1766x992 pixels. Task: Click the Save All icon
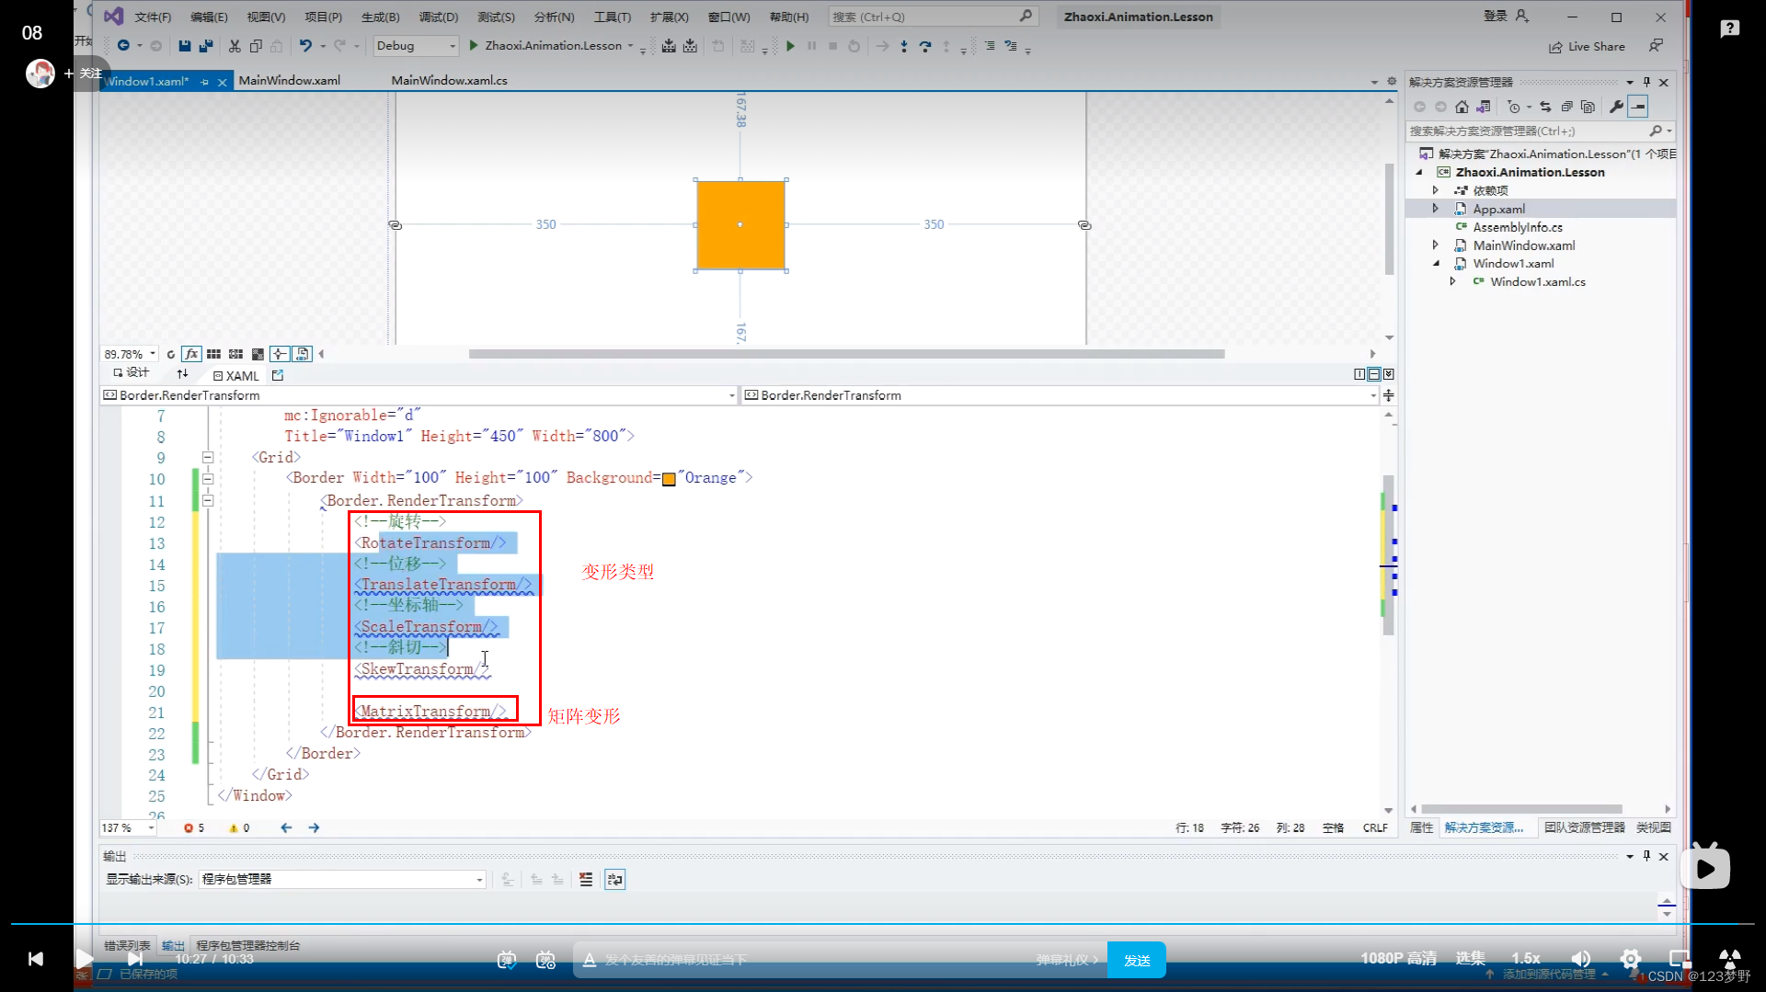[x=206, y=46]
